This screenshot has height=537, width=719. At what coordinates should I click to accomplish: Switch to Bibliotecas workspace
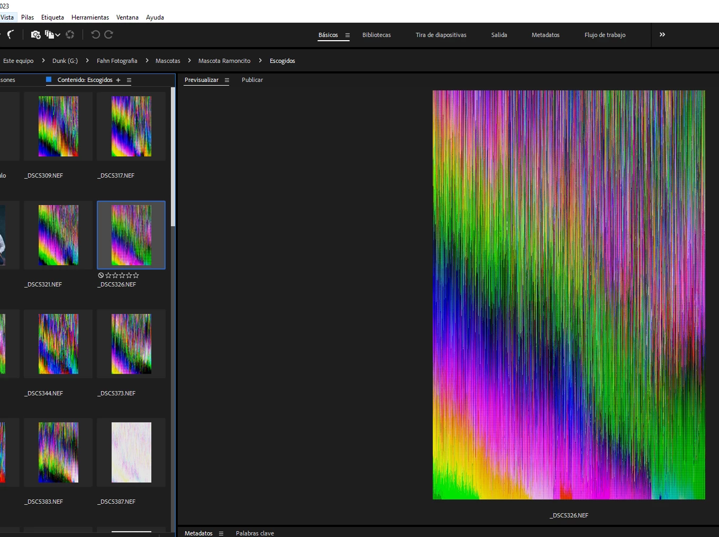[x=377, y=35]
